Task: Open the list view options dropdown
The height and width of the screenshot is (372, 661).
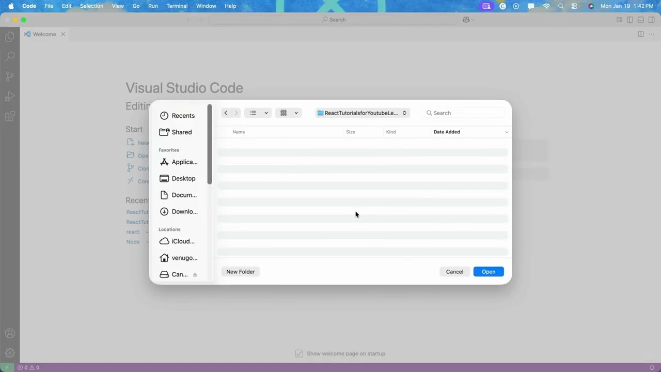Action: (258, 113)
